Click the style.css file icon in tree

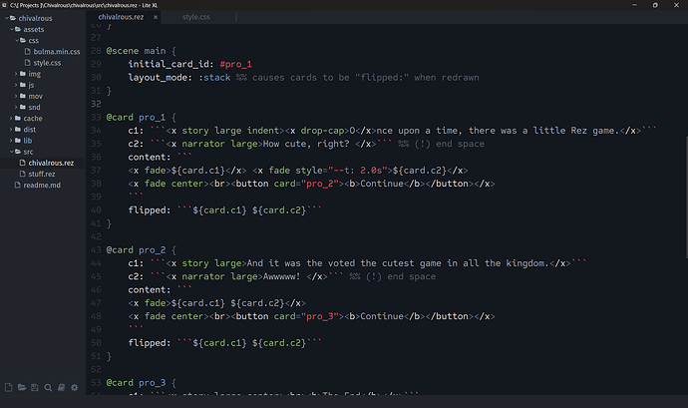click(x=28, y=63)
